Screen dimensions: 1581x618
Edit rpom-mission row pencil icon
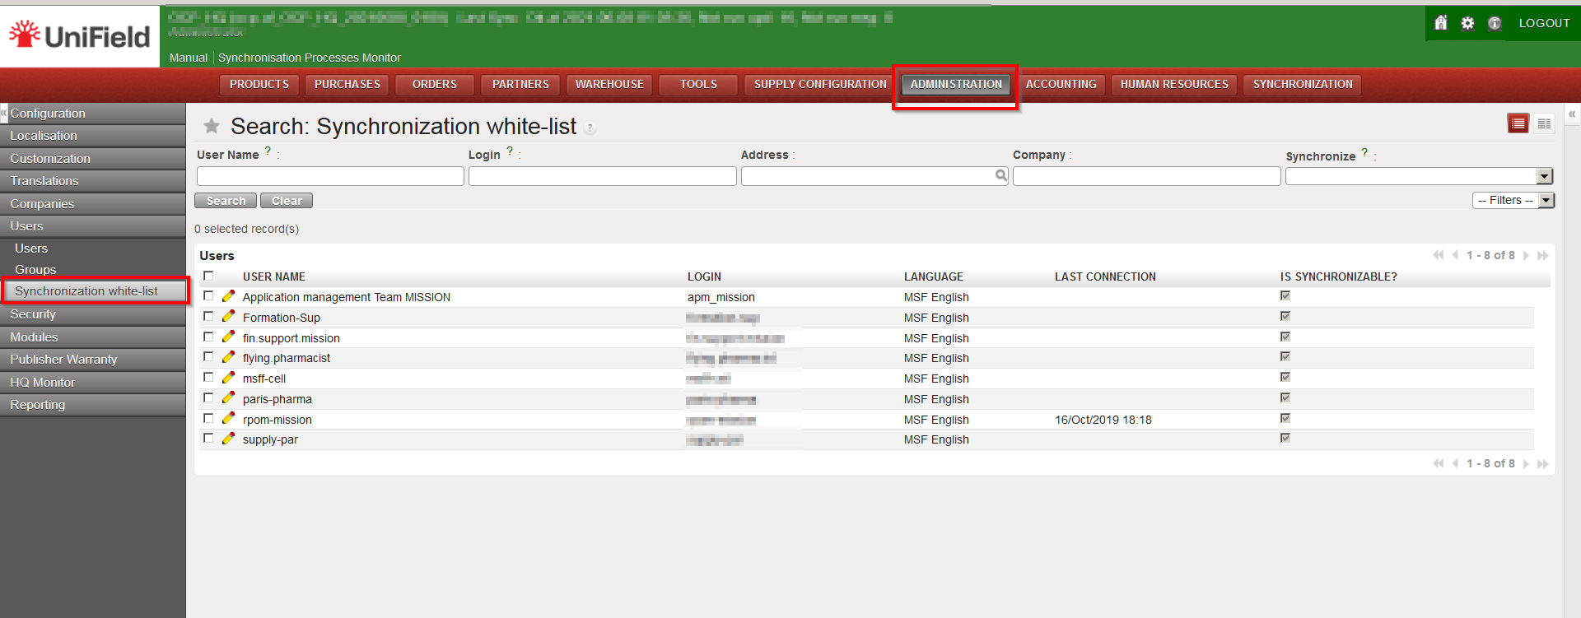coord(228,419)
